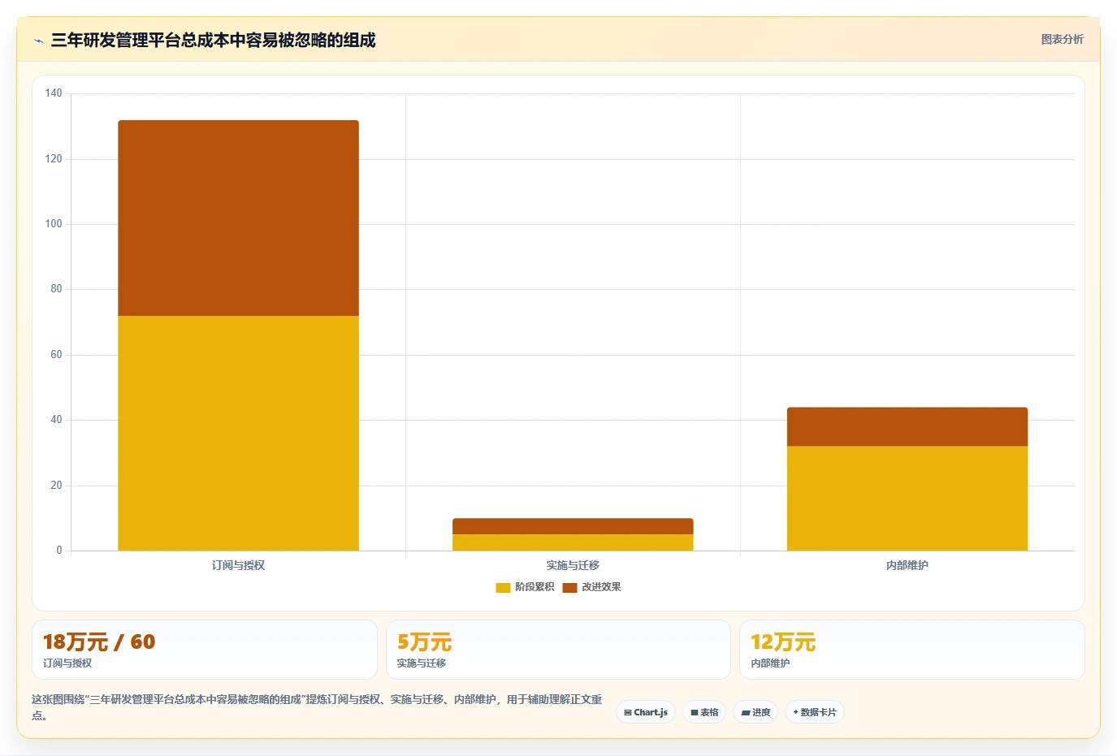This screenshot has height=756, width=1117.
Task: Click the 改进效果 legend label
Action: (x=601, y=587)
